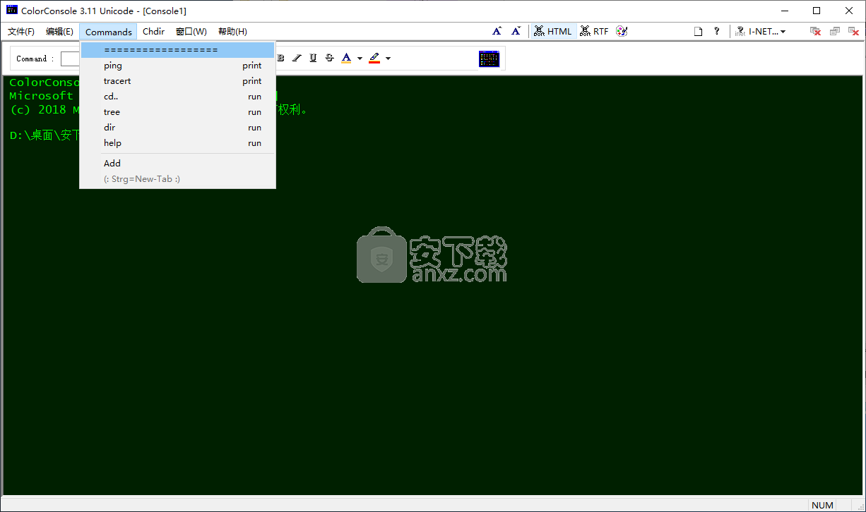Screen dimensions: 866x512
Task: Apply the highlight color pen
Action: (x=374, y=58)
